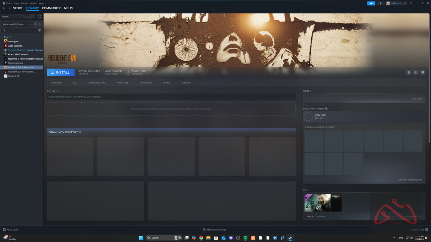Select Grand Theft Auto V in library
This screenshot has height=242, width=431.
point(18,54)
